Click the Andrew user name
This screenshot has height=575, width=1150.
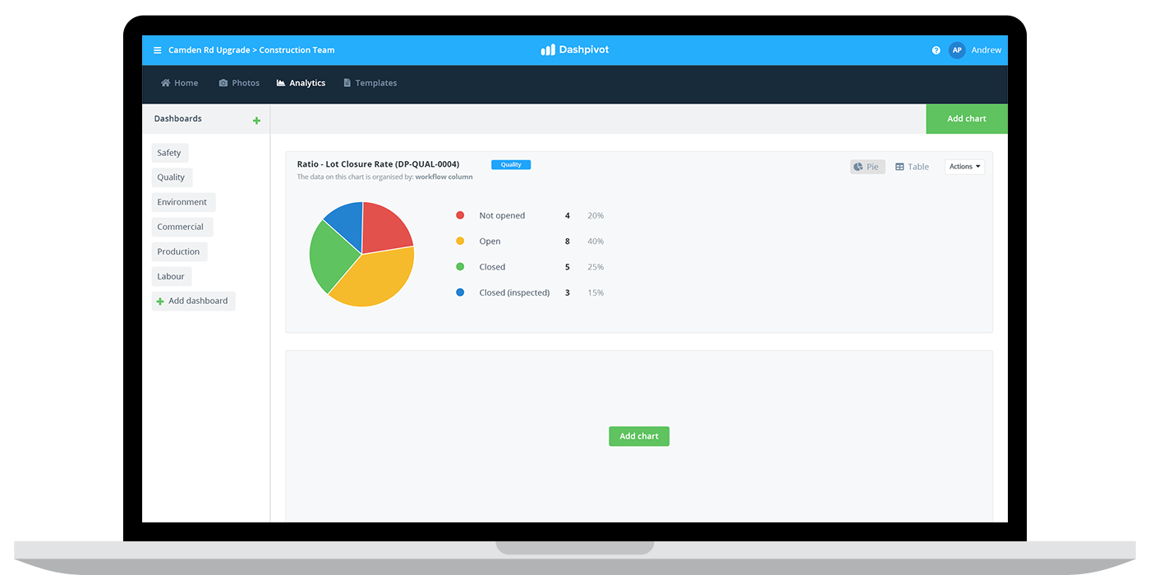pyautogui.click(x=987, y=50)
